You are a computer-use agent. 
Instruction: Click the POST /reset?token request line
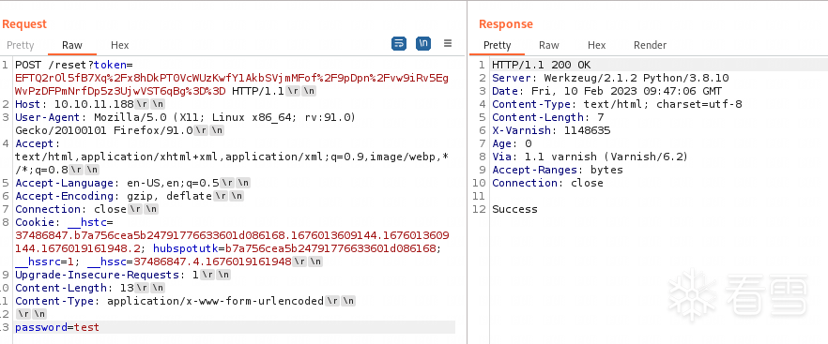232,78
